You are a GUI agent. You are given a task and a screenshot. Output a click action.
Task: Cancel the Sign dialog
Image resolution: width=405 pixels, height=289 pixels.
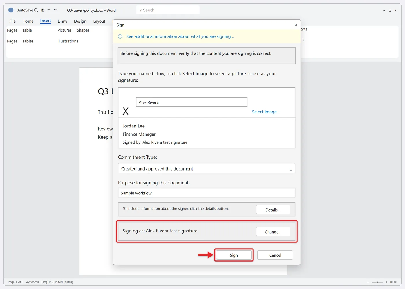(x=275, y=255)
